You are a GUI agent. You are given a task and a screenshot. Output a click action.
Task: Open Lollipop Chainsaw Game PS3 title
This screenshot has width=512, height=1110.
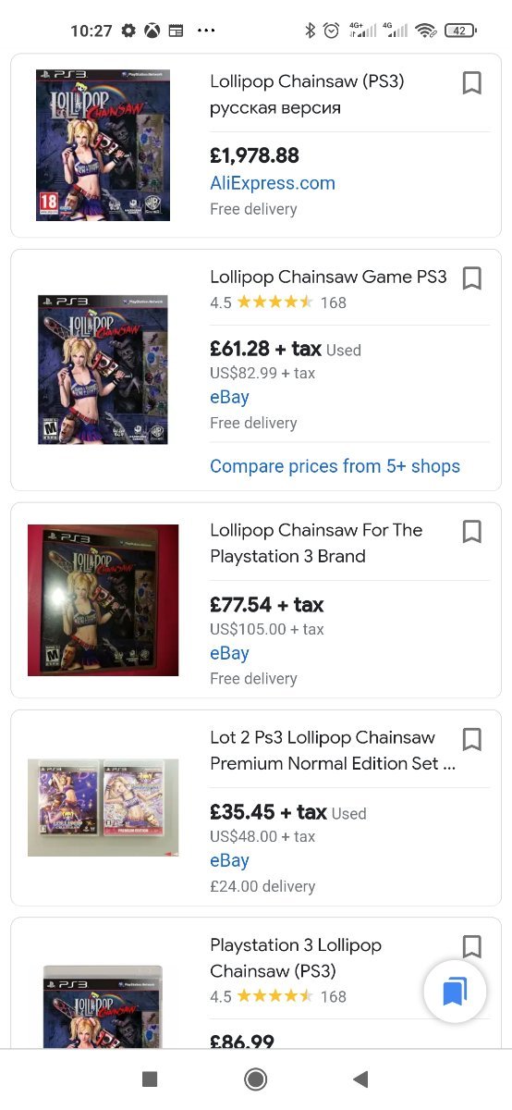(x=328, y=277)
